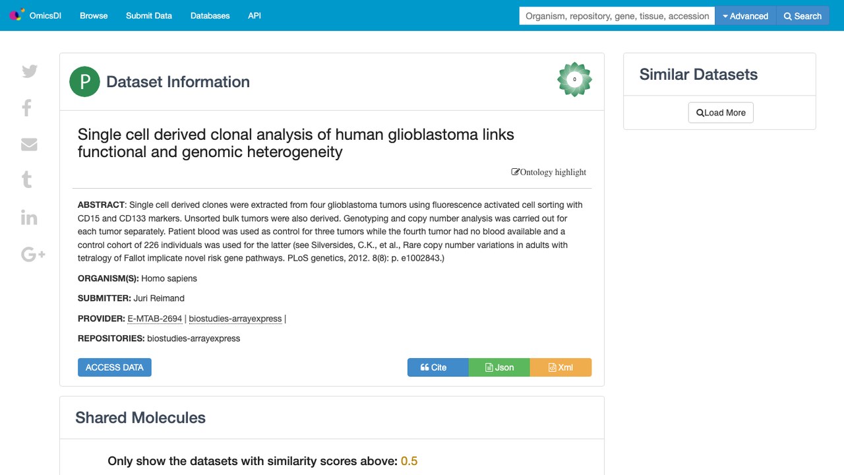Open the biostudies-arrayexpress provider link
Viewport: 844px width, 475px height.
click(x=235, y=319)
